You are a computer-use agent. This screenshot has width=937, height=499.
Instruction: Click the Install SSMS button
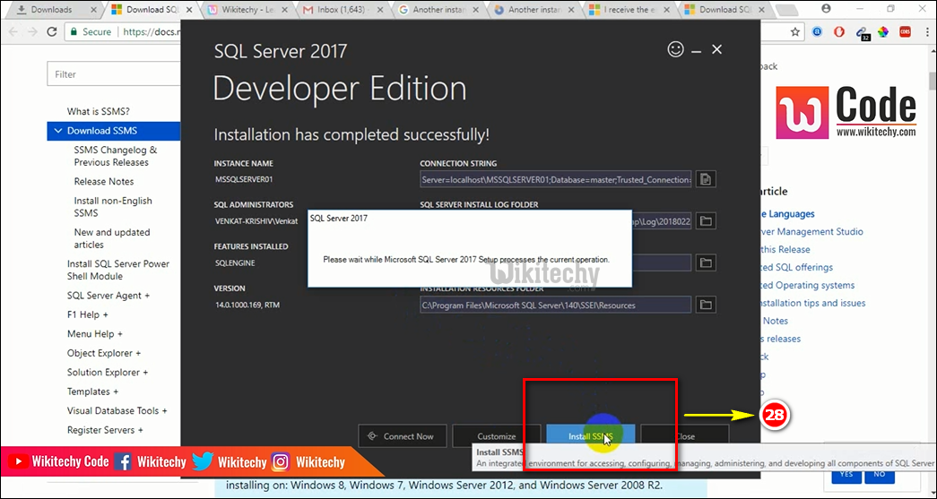(590, 436)
